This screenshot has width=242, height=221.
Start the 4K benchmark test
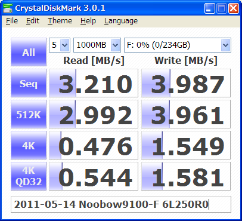point(29,145)
